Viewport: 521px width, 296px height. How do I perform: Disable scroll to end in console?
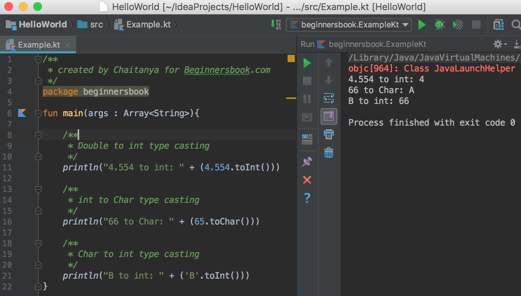[x=329, y=116]
